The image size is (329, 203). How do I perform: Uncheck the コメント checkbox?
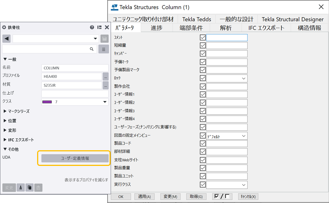pyautogui.click(x=203, y=37)
